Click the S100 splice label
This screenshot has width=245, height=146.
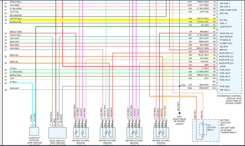click(x=183, y=85)
